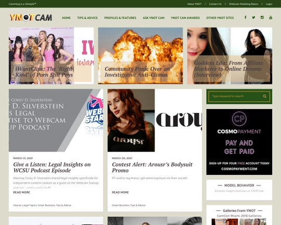Image resolution: width=281 pixels, height=225 pixels.
Task: Open the Contact Us link
Action: pyautogui.click(x=215, y=4)
